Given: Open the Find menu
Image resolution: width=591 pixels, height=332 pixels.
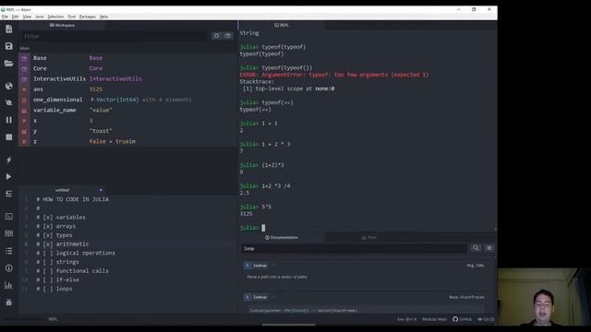Looking at the screenshot, I should click(x=72, y=17).
